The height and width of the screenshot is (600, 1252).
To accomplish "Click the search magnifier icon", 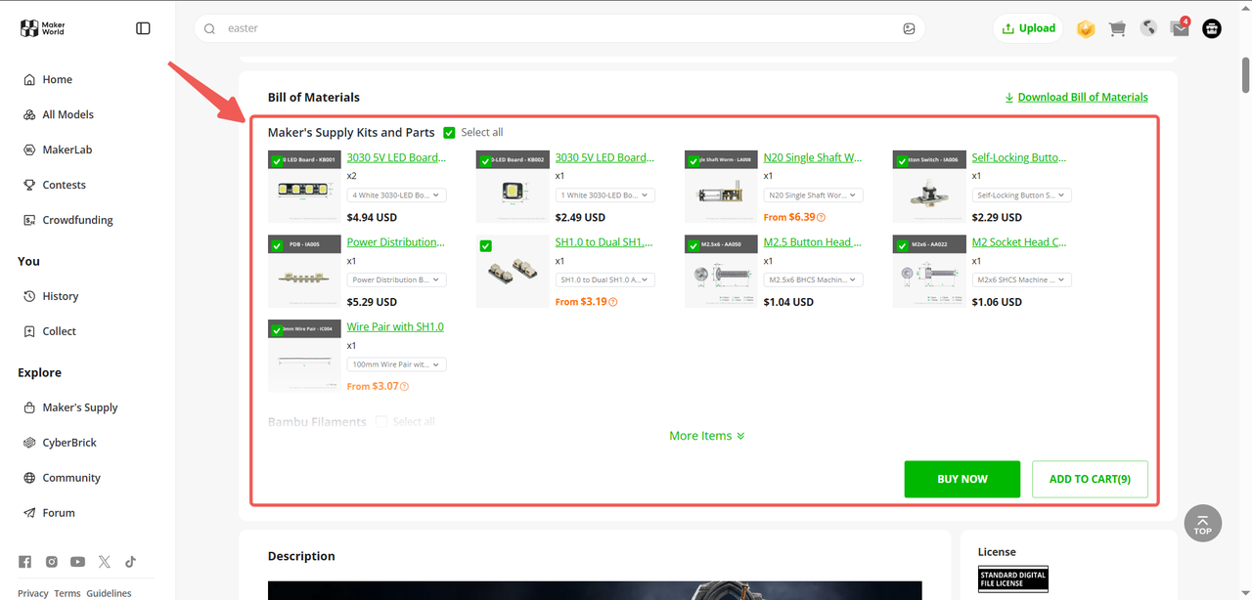I will coord(209,28).
